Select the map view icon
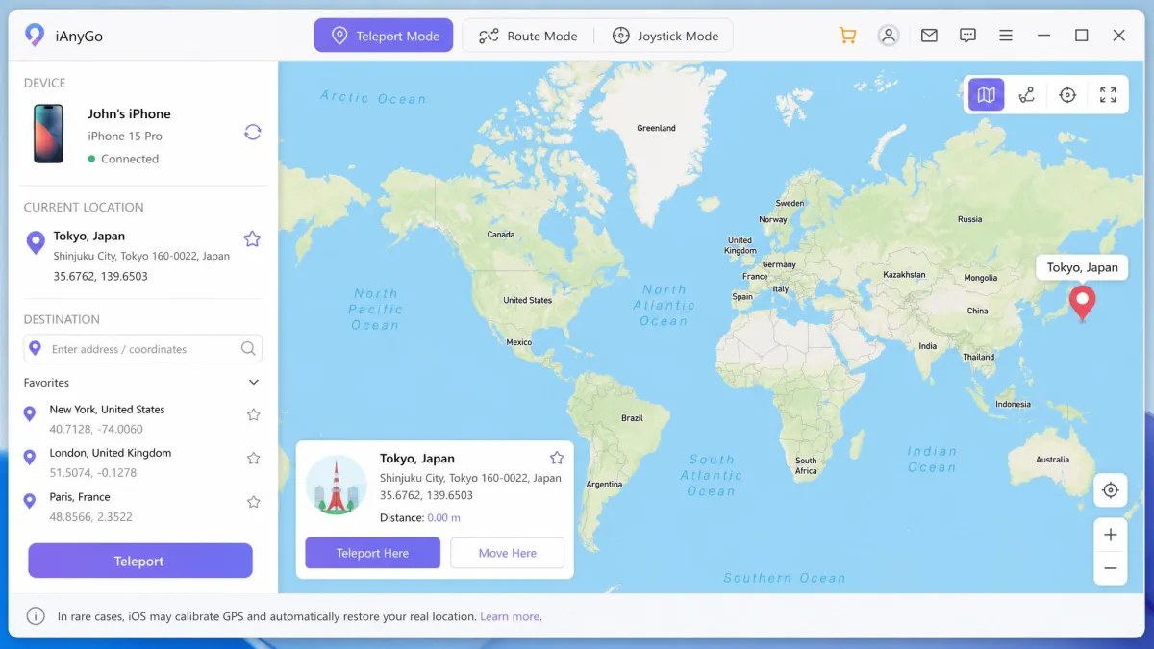 point(987,94)
